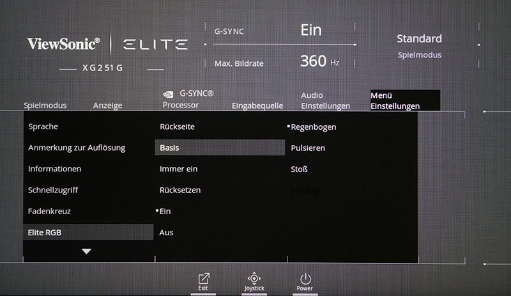Click the ViewSonic Elite logo
The width and height of the screenshot is (511, 296).
pos(107,44)
